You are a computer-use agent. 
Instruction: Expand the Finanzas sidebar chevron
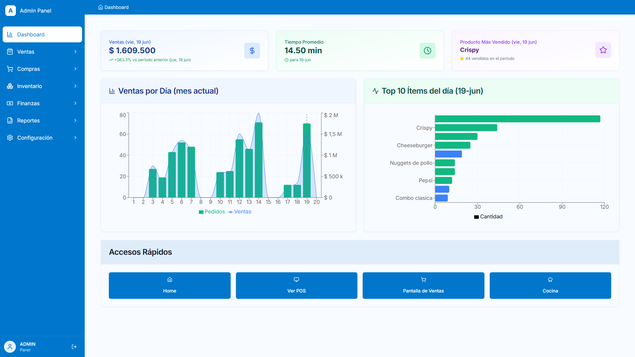click(x=75, y=103)
